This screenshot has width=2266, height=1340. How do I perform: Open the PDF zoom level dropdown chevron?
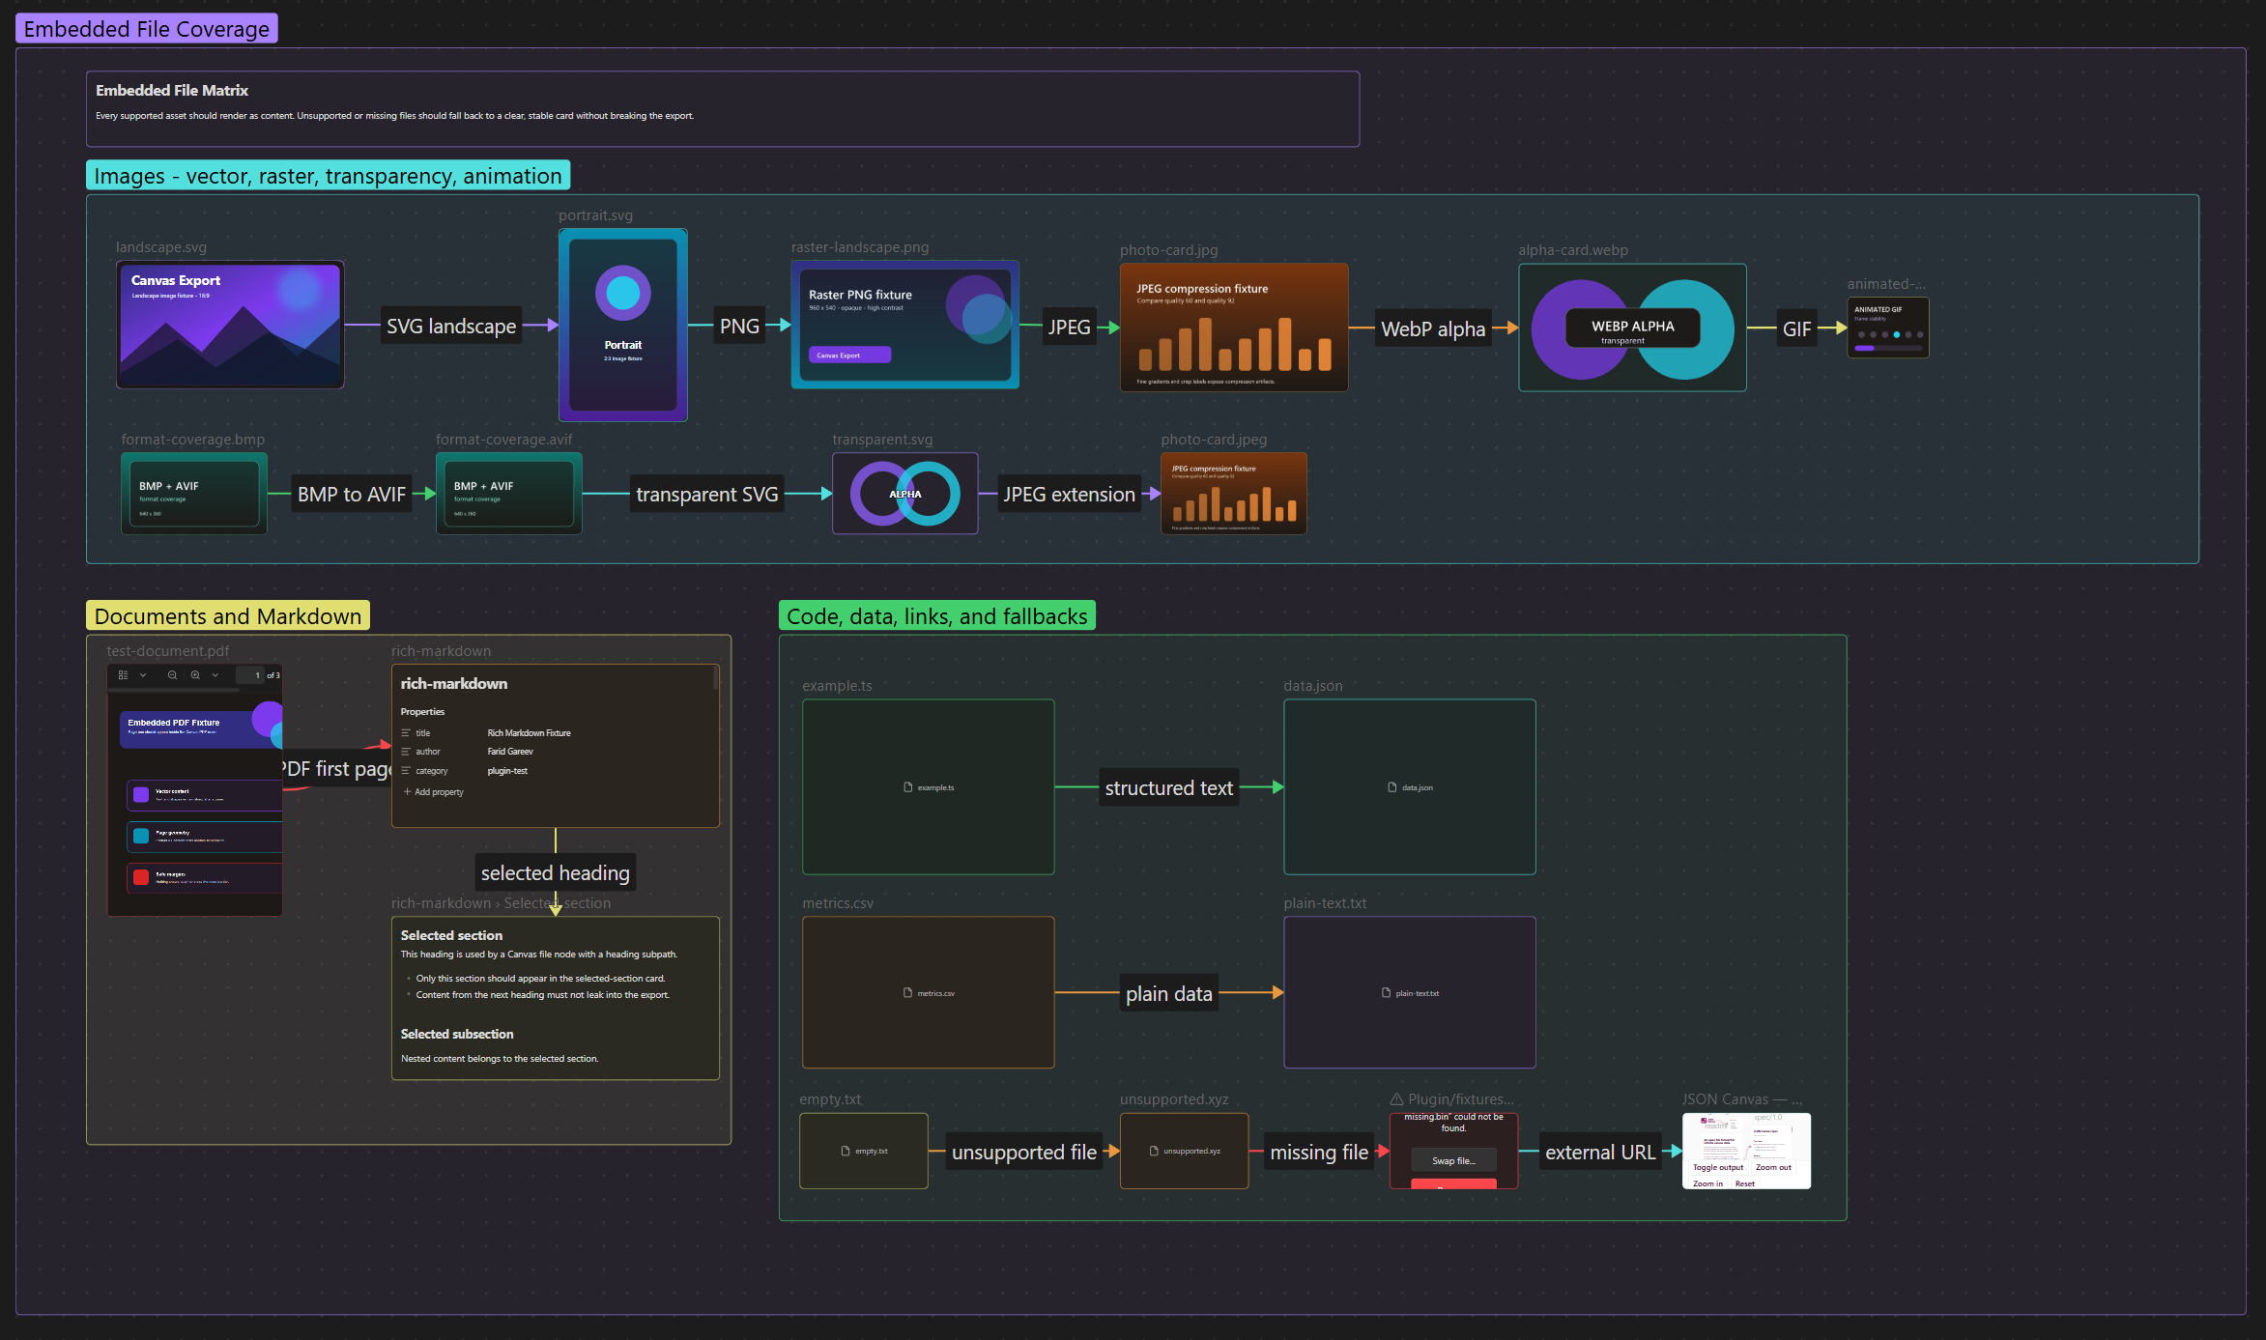point(215,675)
